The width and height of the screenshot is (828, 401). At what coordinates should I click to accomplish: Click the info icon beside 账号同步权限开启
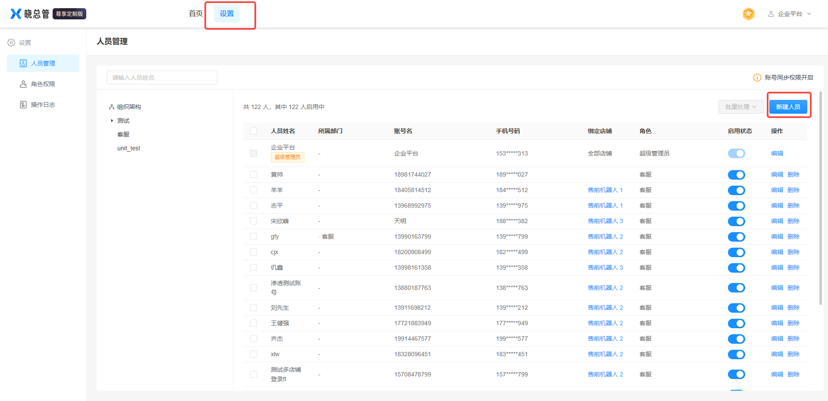click(x=757, y=78)
